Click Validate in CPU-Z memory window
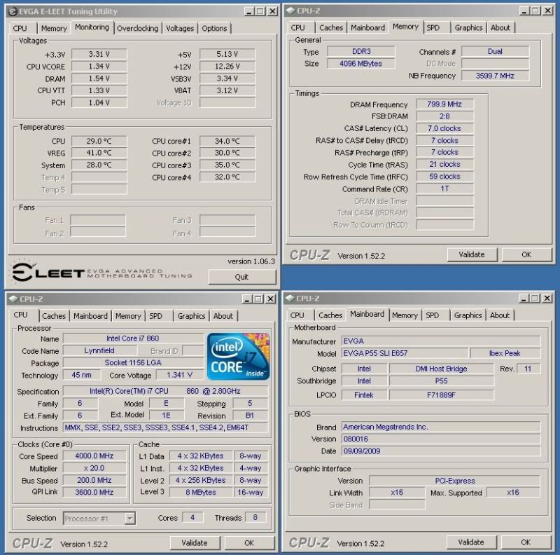 tap(472, 254)
